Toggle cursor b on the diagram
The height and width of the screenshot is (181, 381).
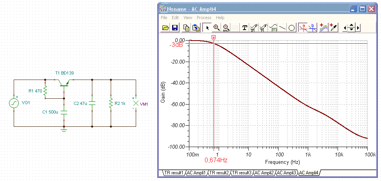click(x=313, y=28)
